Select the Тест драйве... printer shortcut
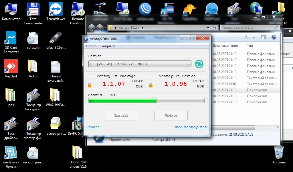The width and height of the screenshot is (293, 172). [x=11, y=128]
